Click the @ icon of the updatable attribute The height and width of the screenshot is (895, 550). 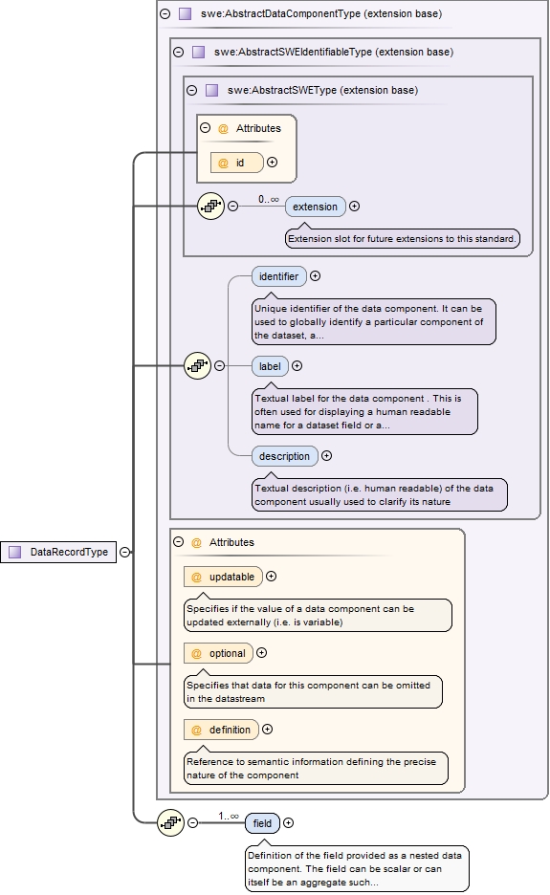coord(196,578)
